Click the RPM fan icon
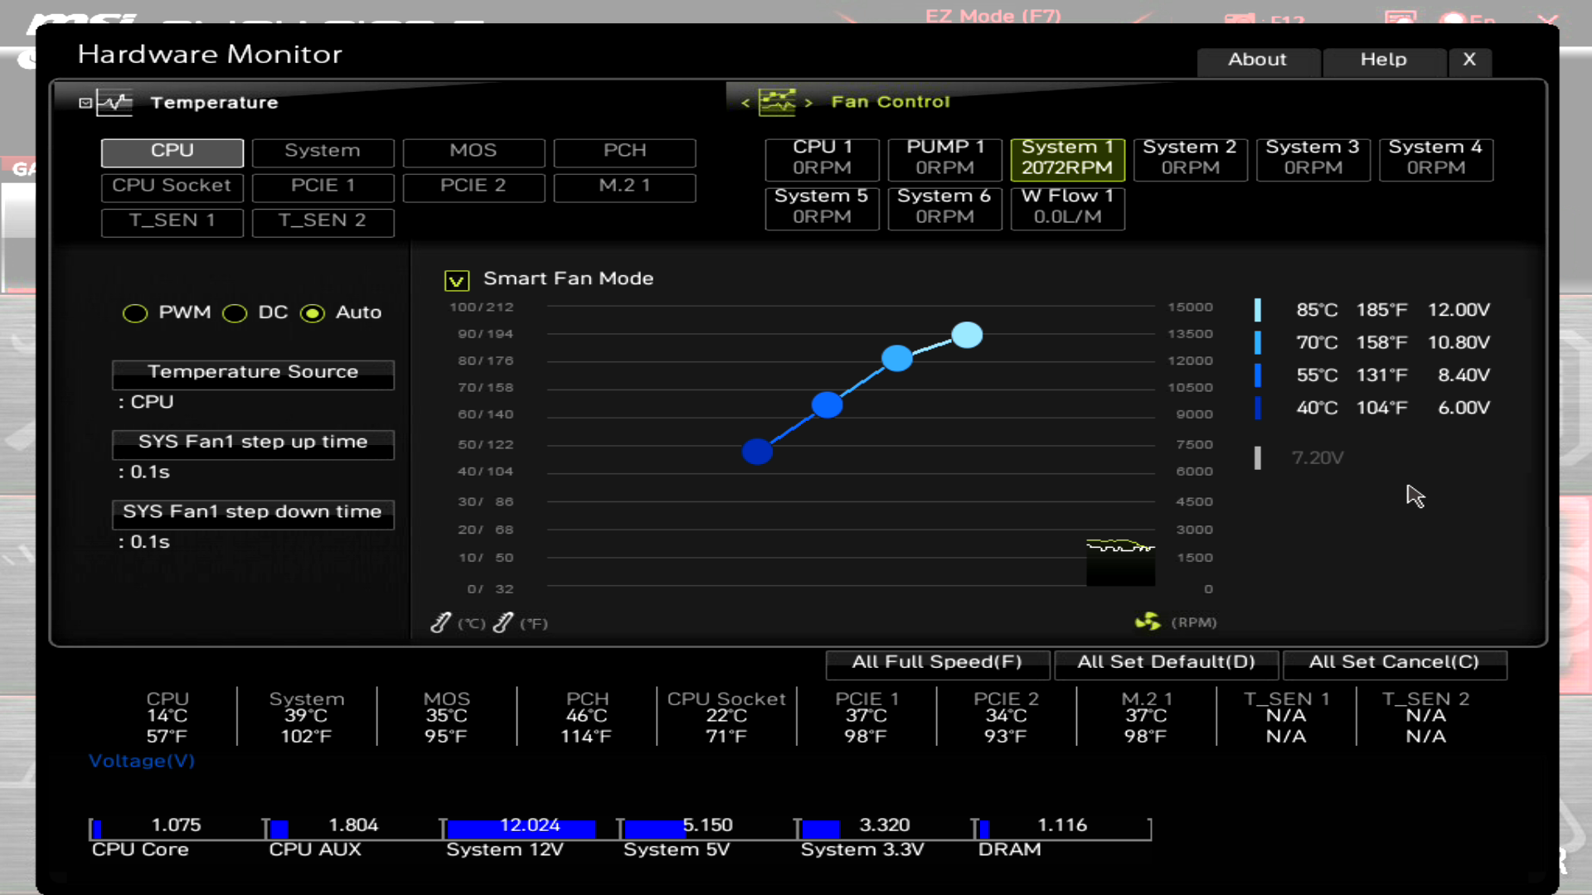1592x895 pixels. (x=1148, y=622)
